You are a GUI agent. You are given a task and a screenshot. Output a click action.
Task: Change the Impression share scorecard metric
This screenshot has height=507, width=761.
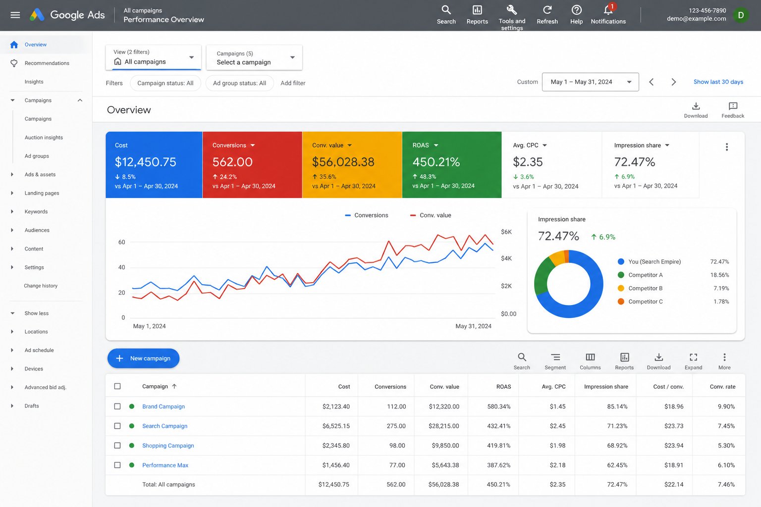[667, 146]
